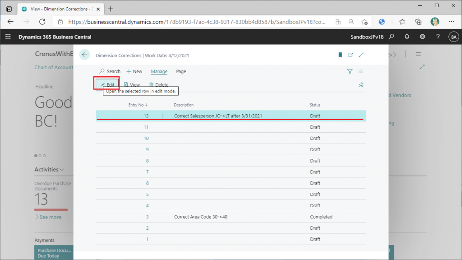Open the filter pane funnel icon
The height and width of the screenshot is (260, 462).
[350, 71]
